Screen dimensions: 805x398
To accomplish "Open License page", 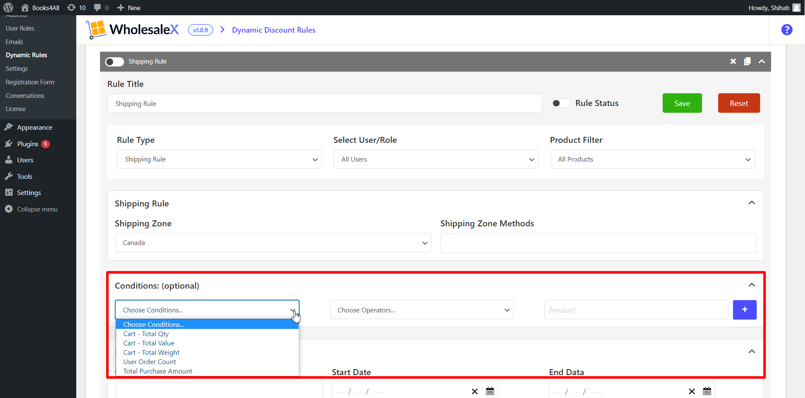I will tap(16, 109).
